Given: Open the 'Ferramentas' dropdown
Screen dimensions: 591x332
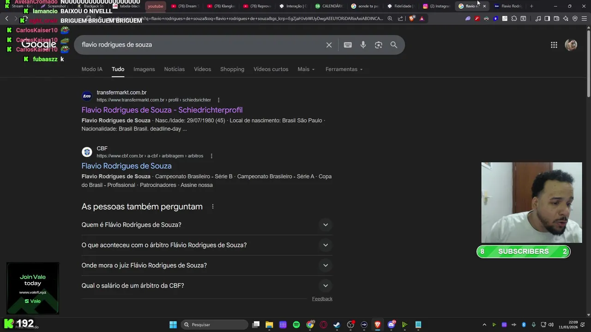Looking at the screenshot, I should click(344, 69).
